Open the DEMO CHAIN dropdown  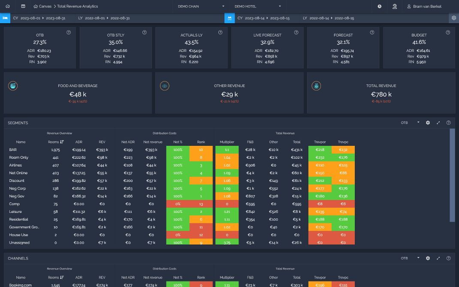pos(201,6)
